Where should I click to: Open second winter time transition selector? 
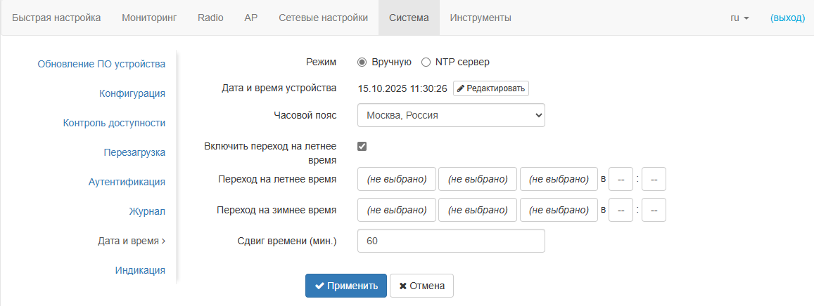click(x=478, y=210)
